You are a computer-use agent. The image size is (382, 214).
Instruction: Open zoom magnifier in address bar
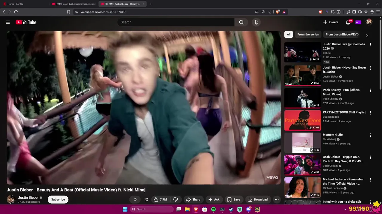pos(263,12)
